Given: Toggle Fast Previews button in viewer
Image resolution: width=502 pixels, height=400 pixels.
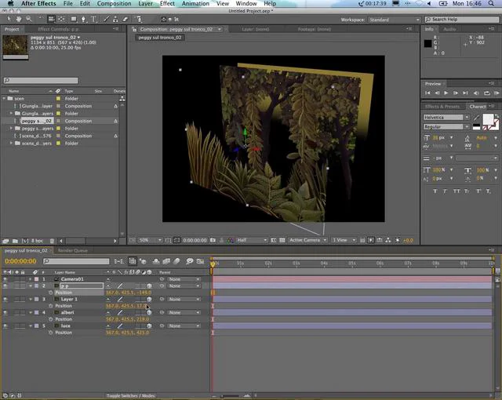Looking at the screenshot, I should 371,240.
